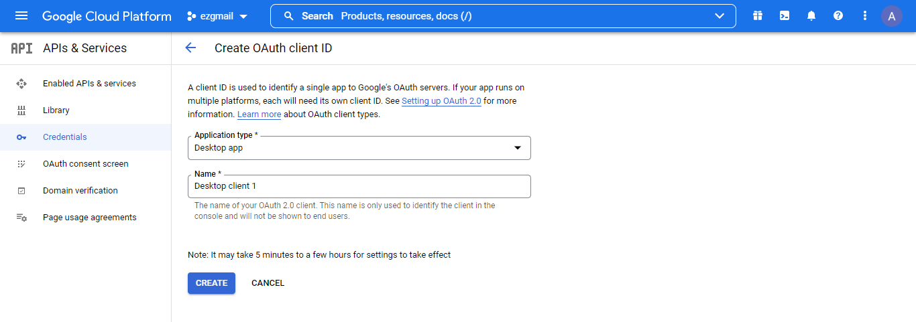Viewport: 916px width, 322px height.
Task: Click the APIs & Services heading
Action: 84,48
